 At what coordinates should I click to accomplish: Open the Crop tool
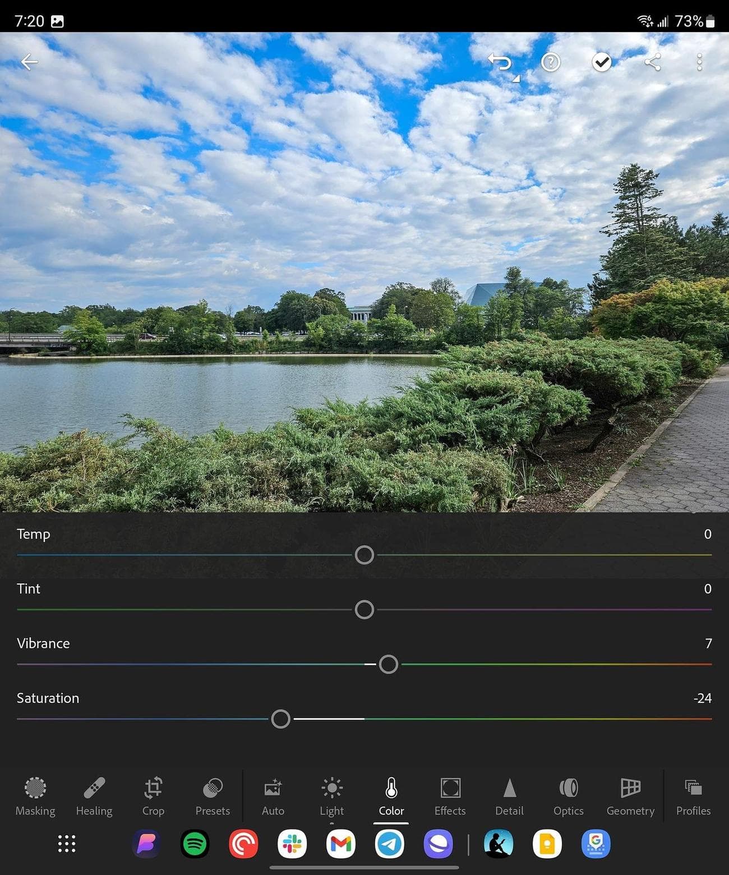[153, 795]
